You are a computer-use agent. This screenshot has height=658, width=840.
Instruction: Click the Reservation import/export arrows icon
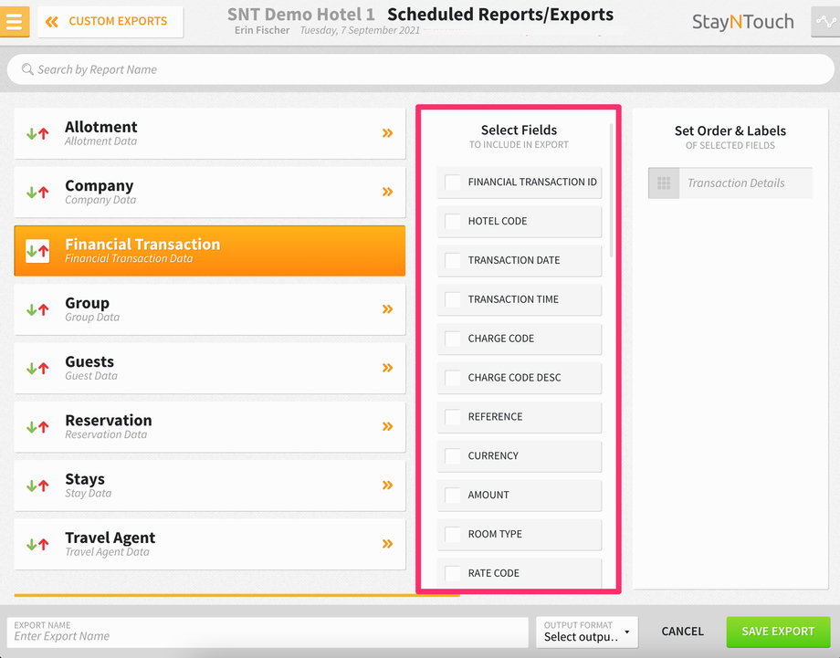37,427
